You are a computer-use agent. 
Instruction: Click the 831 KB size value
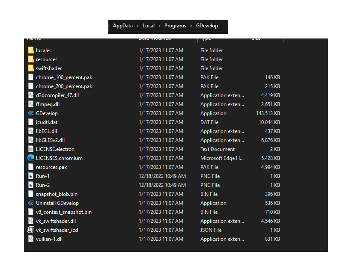coord(273,239)
